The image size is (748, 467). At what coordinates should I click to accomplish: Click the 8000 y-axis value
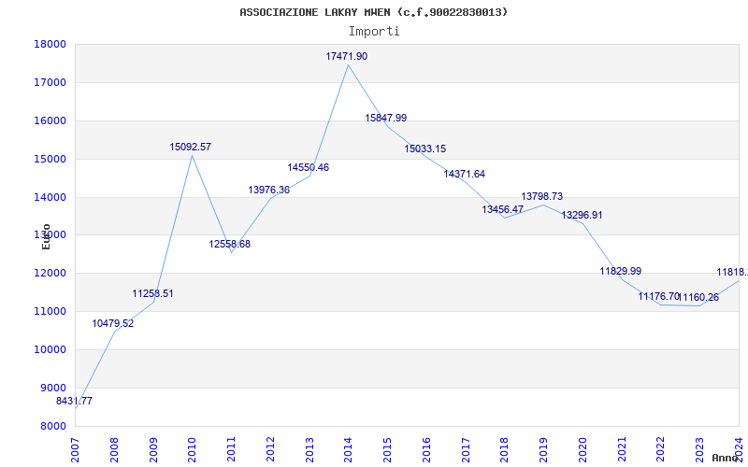click(x=52, y=426)
